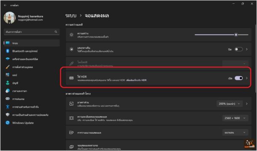Click the night light icon
The width and height of the screenshot is (257, 151).
point(71,49)
